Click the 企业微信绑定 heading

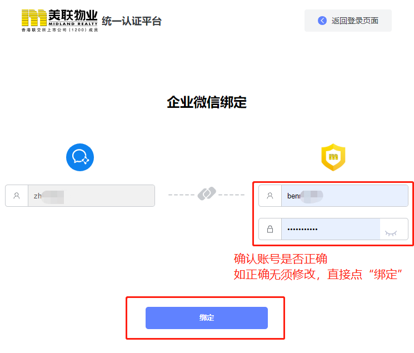click(207, 102)
